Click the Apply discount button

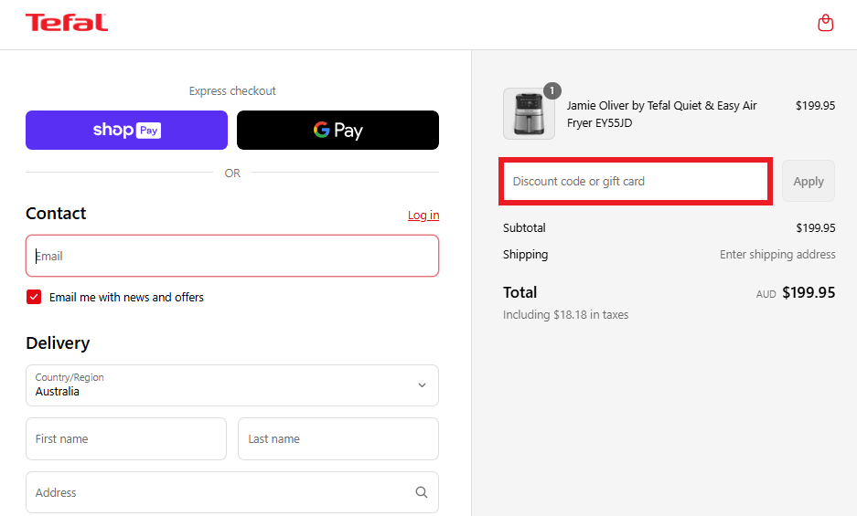point(809,181)
